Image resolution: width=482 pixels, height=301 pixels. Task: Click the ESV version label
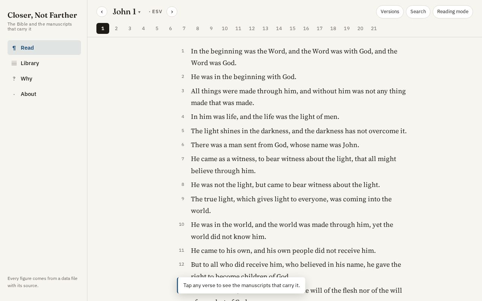pyautogui.click(x=156, y=12)
